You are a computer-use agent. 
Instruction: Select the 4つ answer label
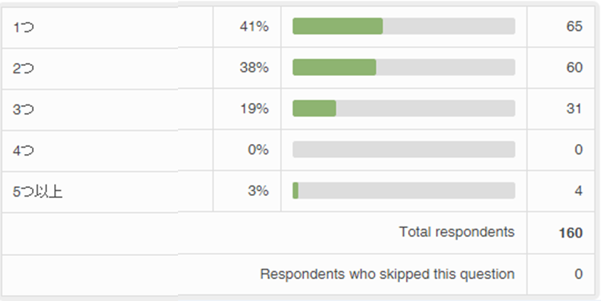click(x=23, y=150)
